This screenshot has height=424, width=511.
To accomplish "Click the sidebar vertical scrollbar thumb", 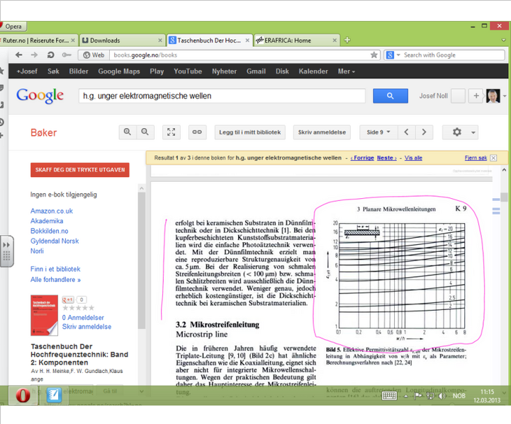I will pos(141,260).
